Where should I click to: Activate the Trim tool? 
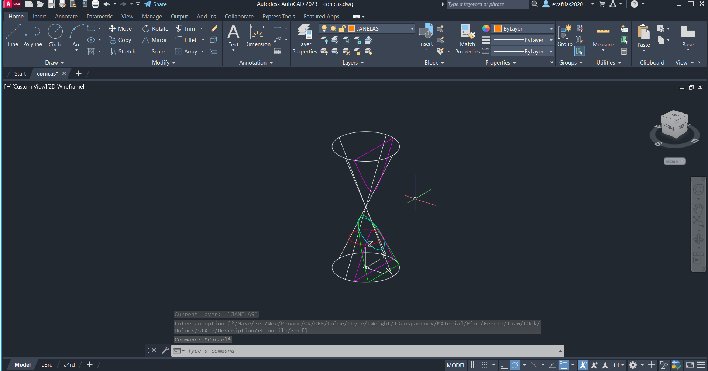click(x=185, y=29)
